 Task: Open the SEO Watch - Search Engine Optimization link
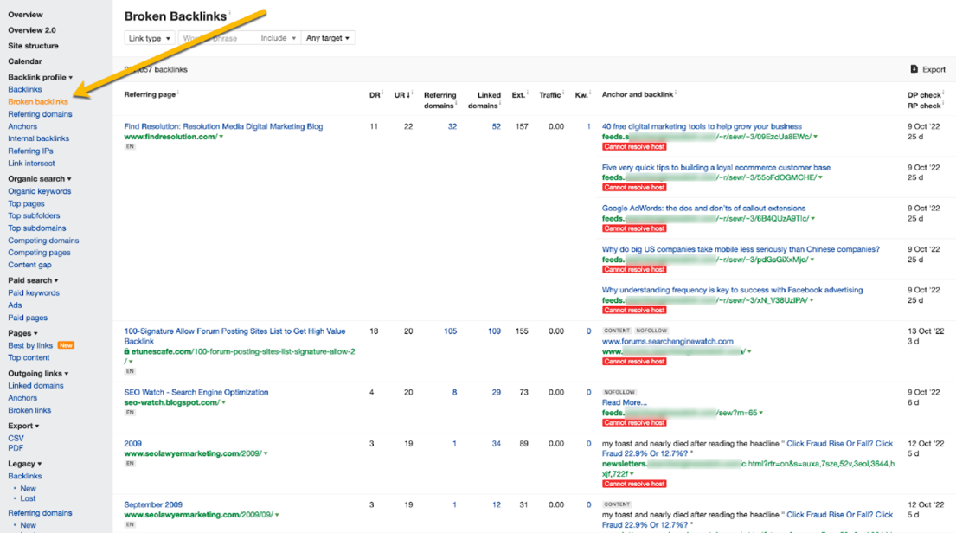click(196, 392)
